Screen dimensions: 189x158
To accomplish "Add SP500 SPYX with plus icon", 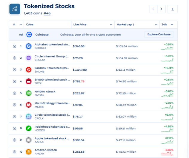I will 14,81.
